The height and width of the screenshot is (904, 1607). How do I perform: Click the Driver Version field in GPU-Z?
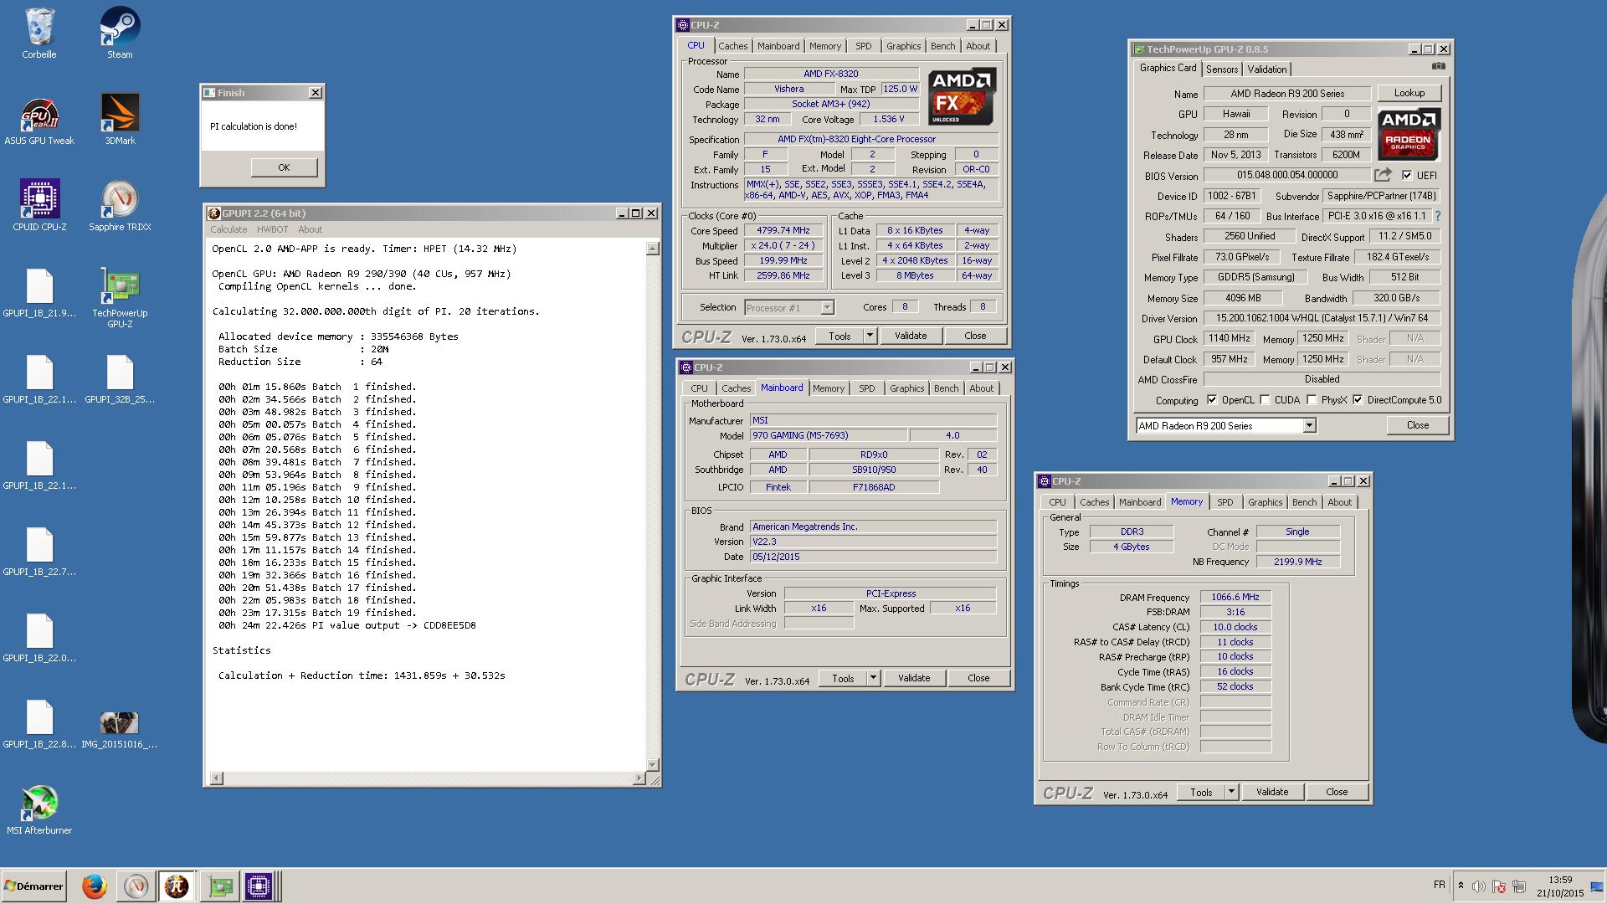coord(1322,318)
